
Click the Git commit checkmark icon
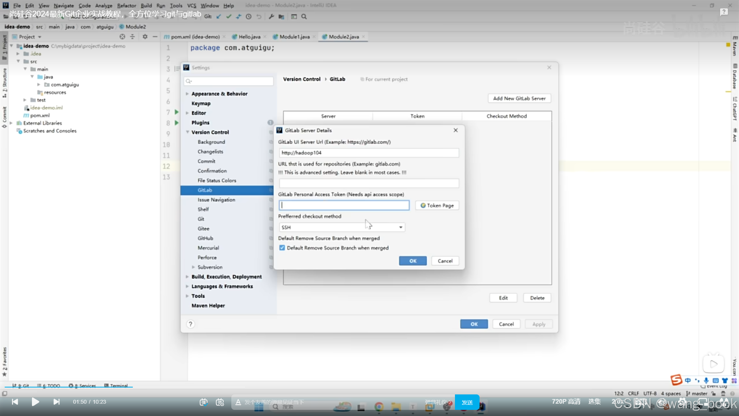[x=229, y=17]
